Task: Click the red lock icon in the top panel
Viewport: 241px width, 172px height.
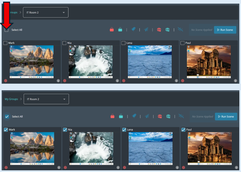Action: click(x=112, y=30)
